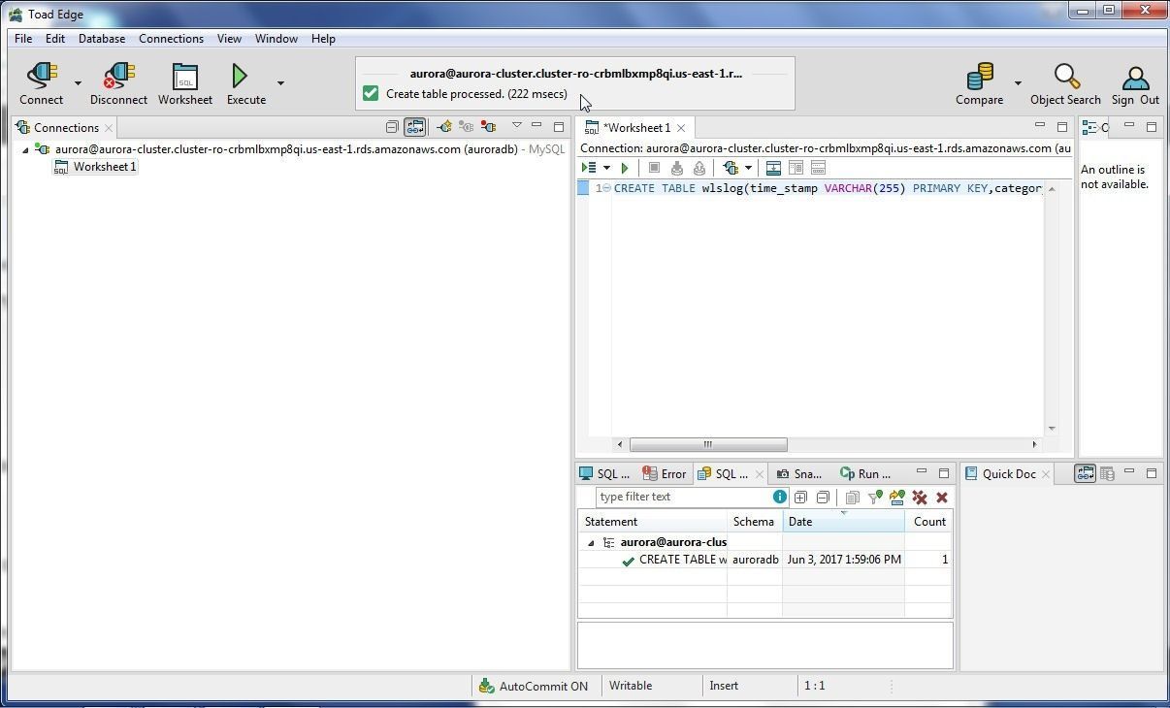Click the Execute script icon in worksheet toolbar
The width and height of the screenshot is (1170, 708).
point(589,168)
